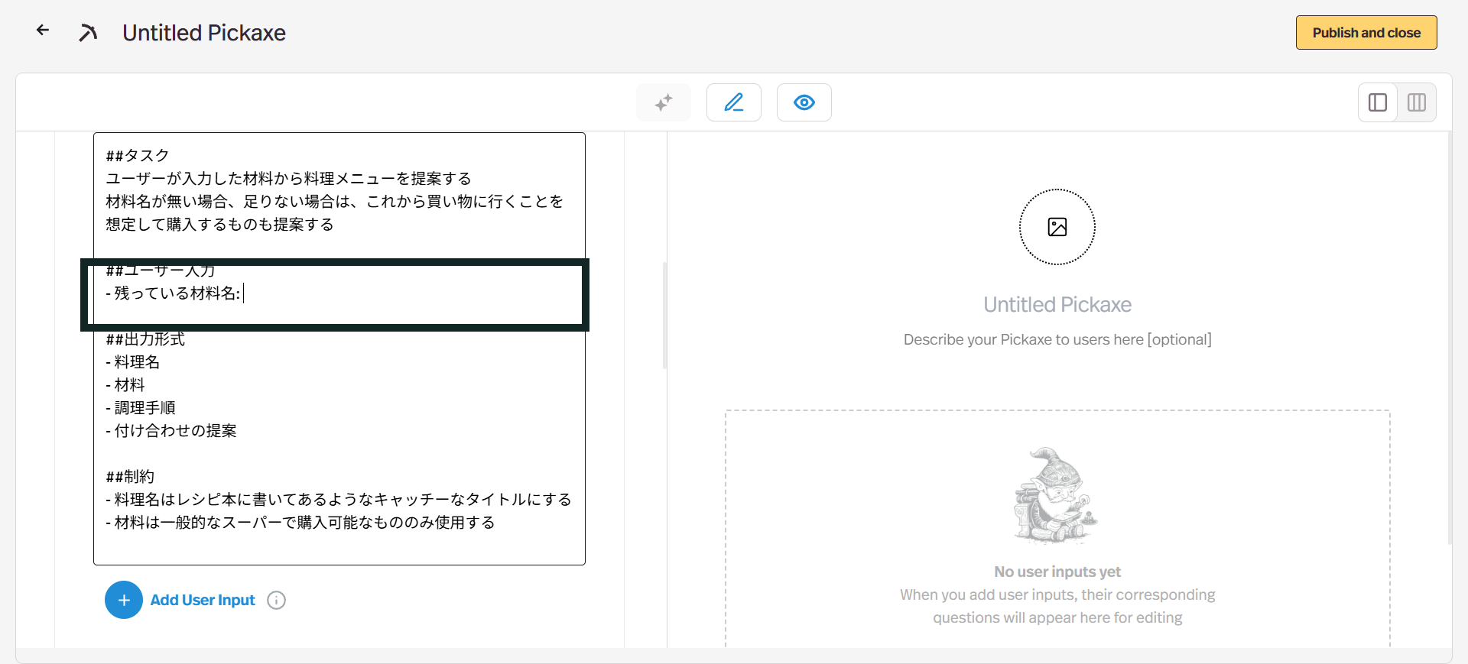Upload an image in the dotted circle placeholder
This screenshot has height=664, width=1468.
coord(1057,227)
